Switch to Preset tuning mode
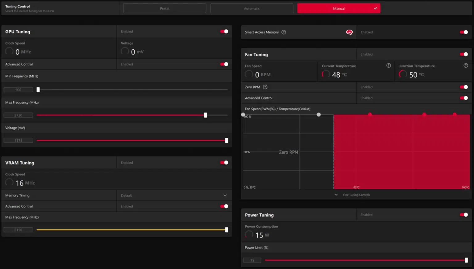 point(164,8)
